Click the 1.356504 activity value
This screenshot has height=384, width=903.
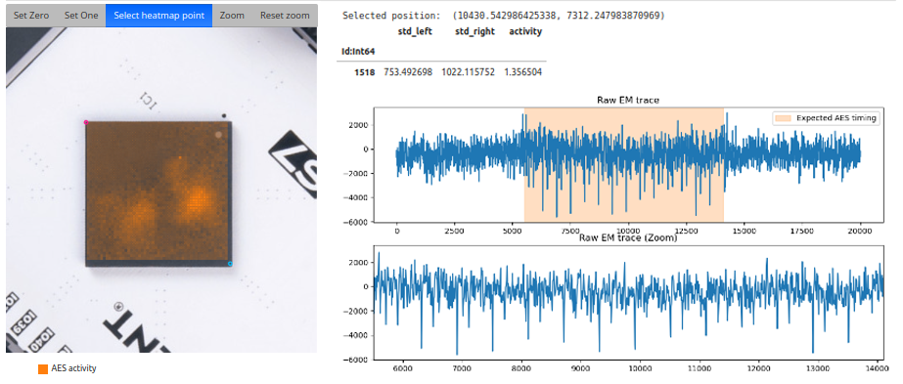(522, 72)
